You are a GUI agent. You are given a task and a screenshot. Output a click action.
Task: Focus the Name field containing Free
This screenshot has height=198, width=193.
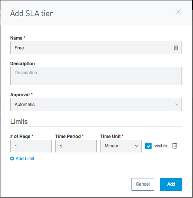click(96, 48)
